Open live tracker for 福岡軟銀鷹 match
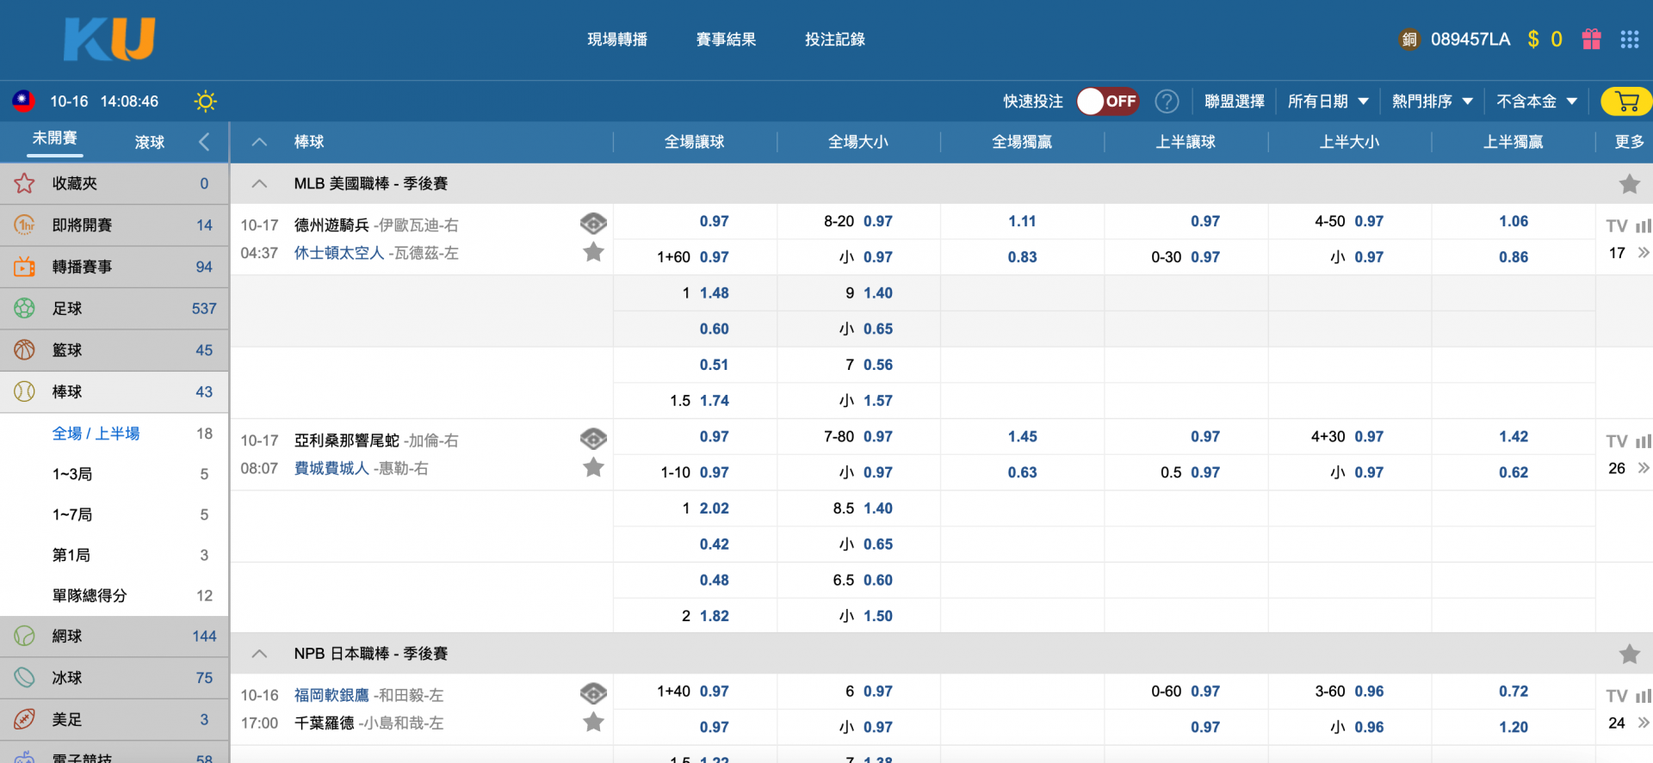The height and width of the screenshot is (763, 1653). click(x=593, y=693)
